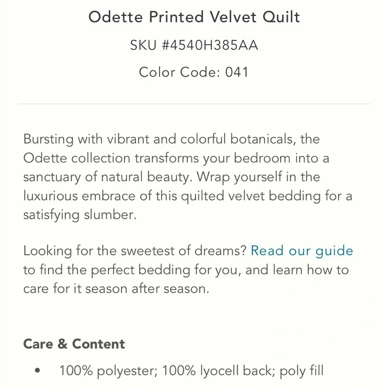Open the "Read our guide" link
Screen dimensions: 388x388
(x=301, y=251)
